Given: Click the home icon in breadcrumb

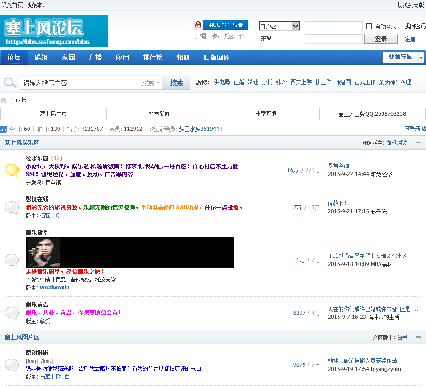Looking at the screenshot, I should click(x=4, y=100).
